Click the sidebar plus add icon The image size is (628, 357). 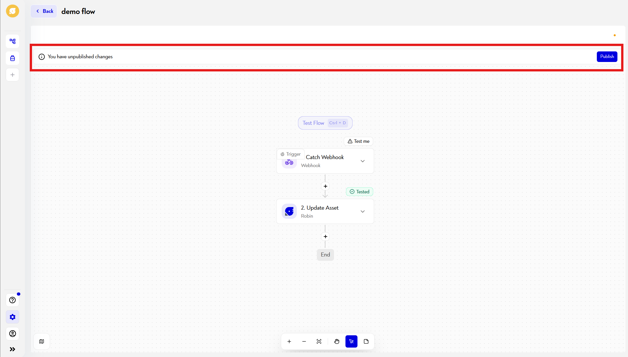[13, 75]
